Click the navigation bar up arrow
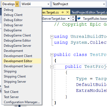Screen dimensions: 107x107 click(73, 17)
